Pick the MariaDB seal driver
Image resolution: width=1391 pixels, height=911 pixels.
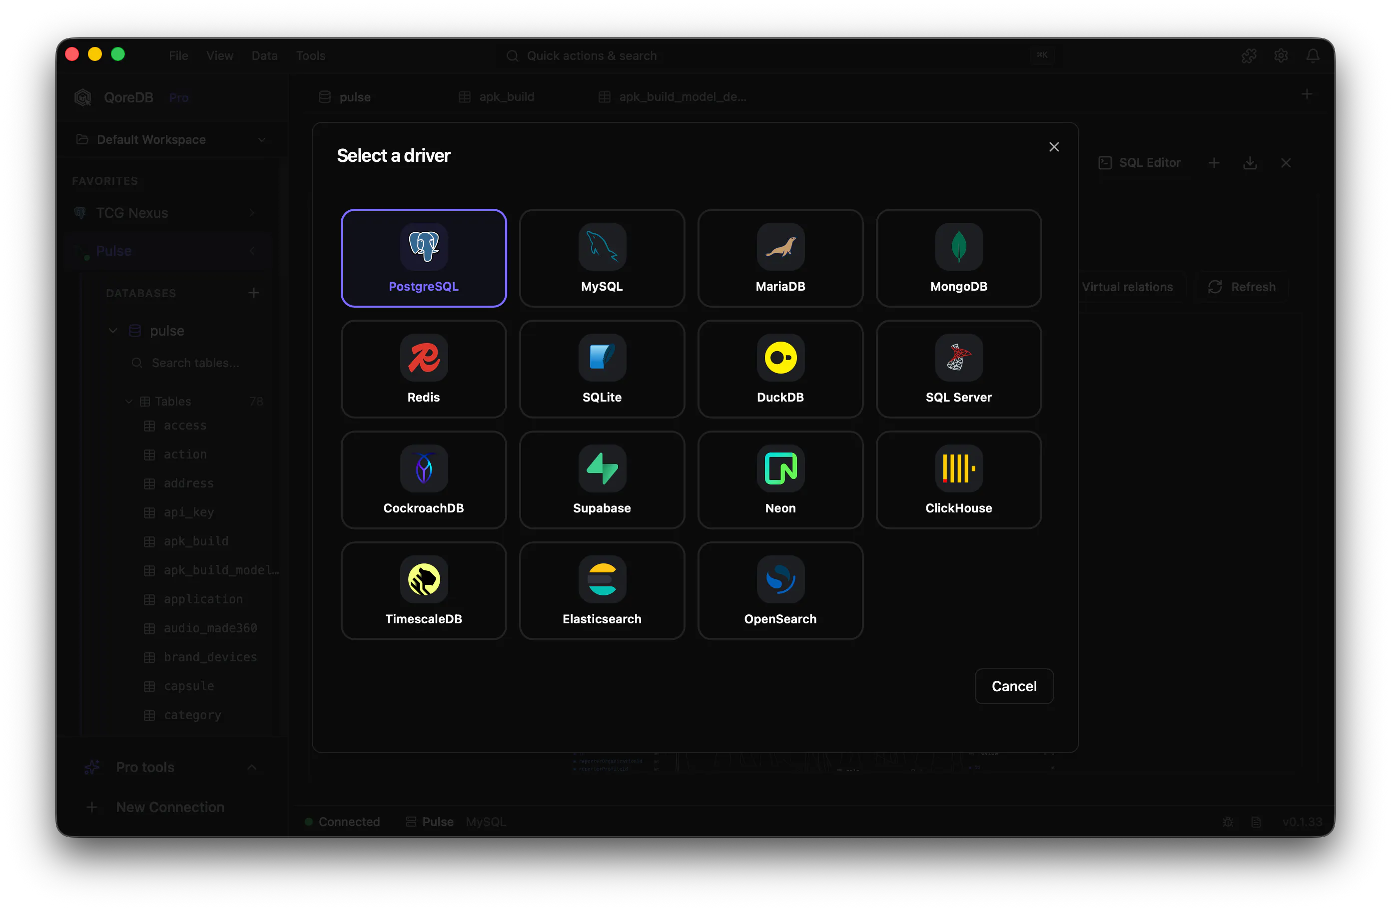point(779,258)
